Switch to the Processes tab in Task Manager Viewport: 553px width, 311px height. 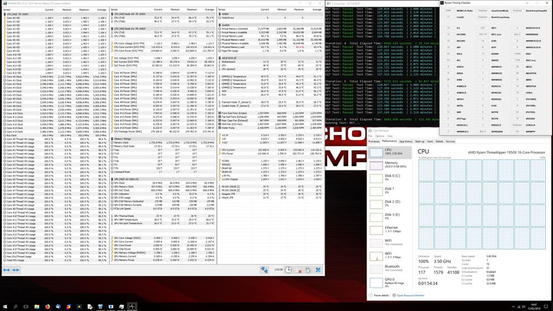point(374,142)
